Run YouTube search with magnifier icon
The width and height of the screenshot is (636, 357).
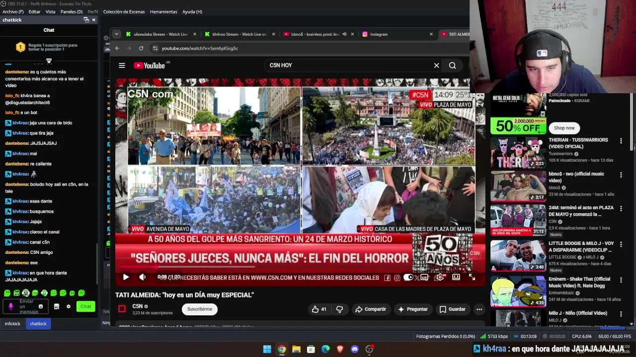point(452,65)
